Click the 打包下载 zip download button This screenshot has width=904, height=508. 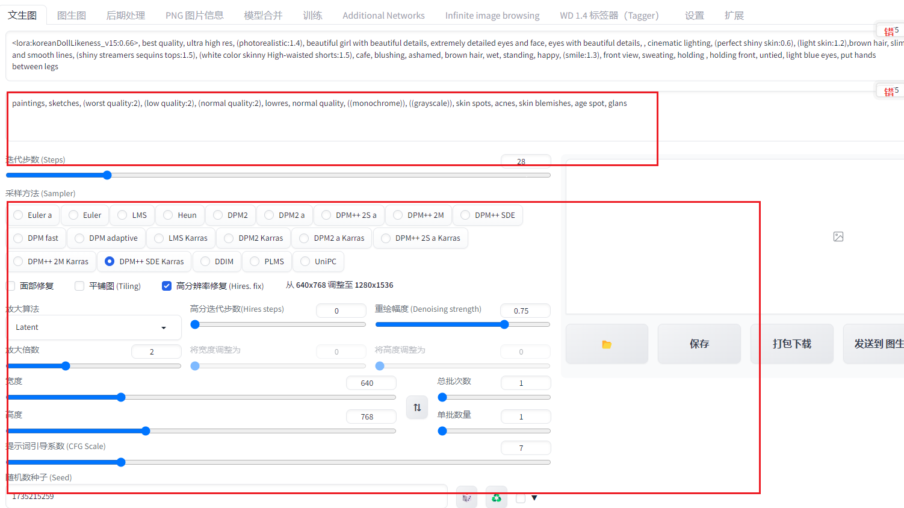[791, 344]
